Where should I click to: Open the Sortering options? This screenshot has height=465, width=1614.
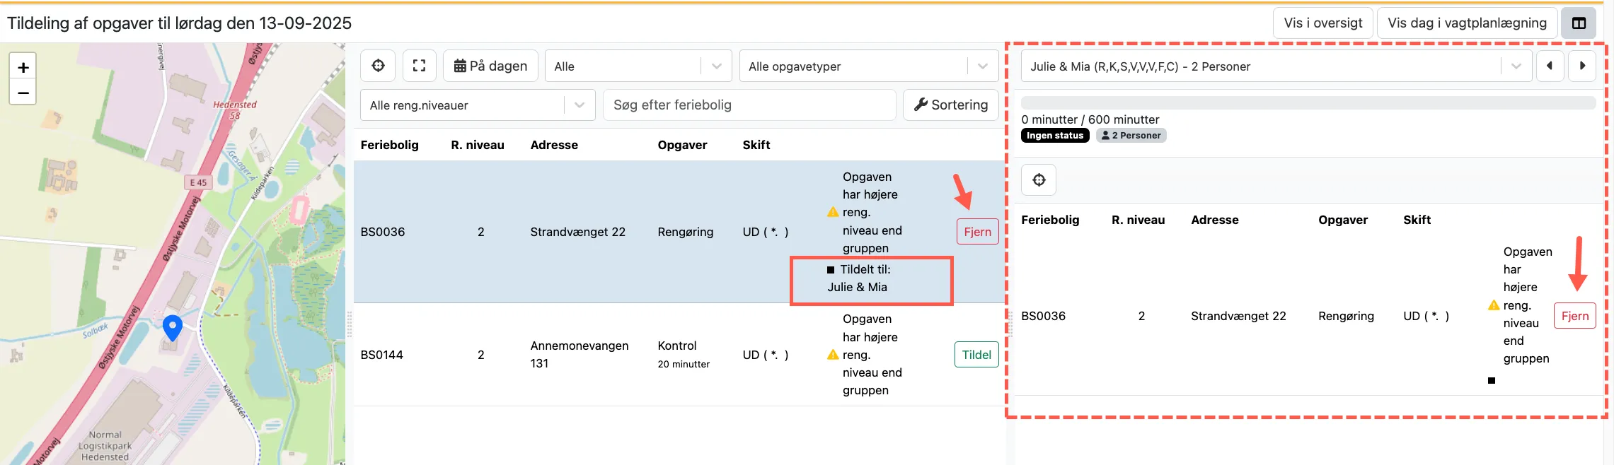[950, 105]
